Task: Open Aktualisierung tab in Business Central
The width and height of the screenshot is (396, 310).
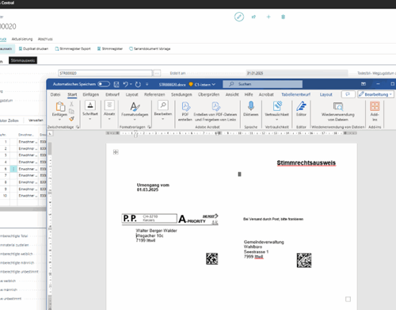Action: tap(22, 39)
